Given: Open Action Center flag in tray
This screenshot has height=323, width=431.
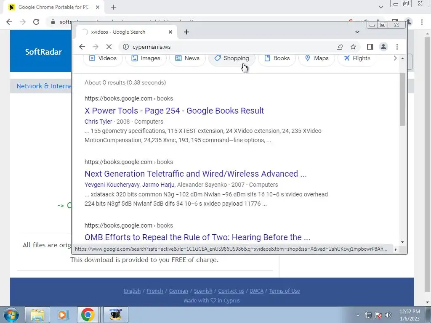Looking at the screenshot, I should point(378,315).
